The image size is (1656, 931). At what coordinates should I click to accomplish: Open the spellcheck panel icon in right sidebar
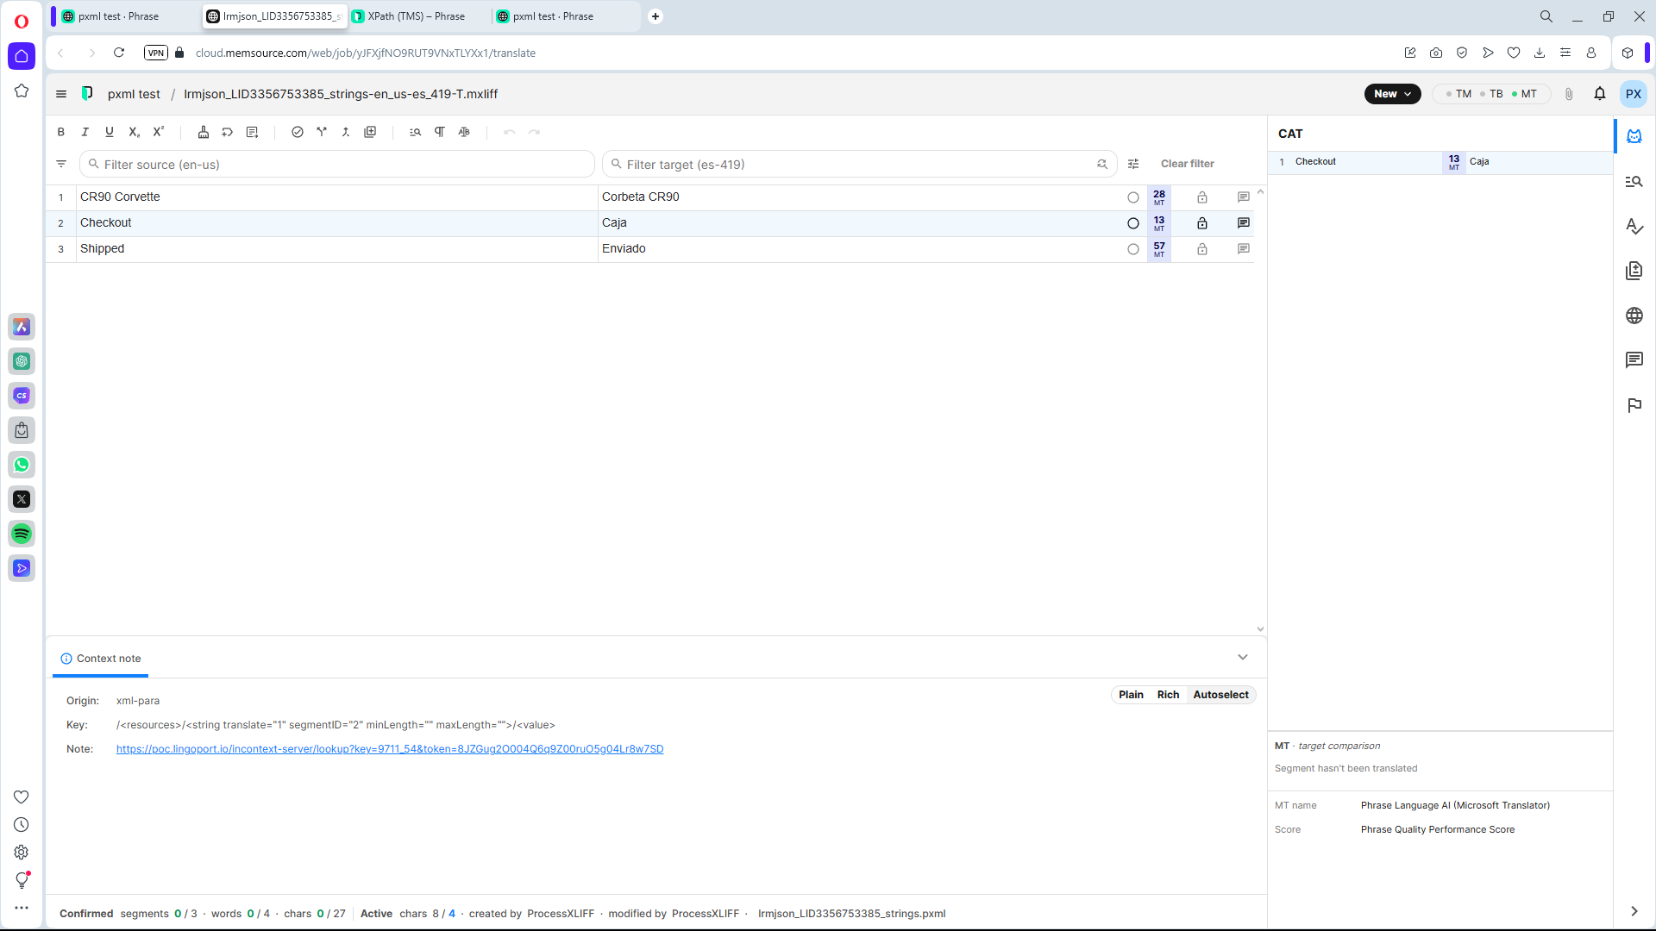coord(1634,226)
